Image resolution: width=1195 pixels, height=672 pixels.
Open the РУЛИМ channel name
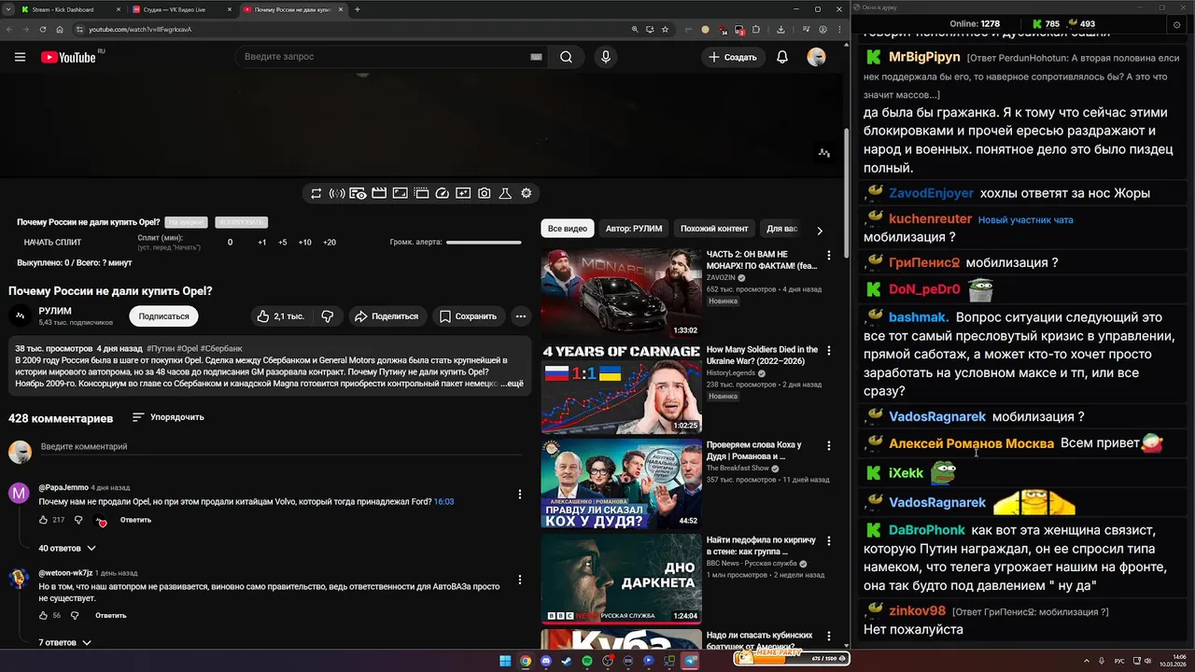55,311
